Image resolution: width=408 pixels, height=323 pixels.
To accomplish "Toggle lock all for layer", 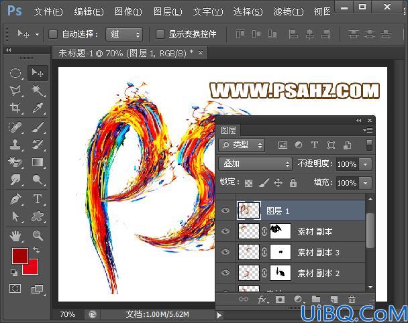I will [x=293, y=183].
